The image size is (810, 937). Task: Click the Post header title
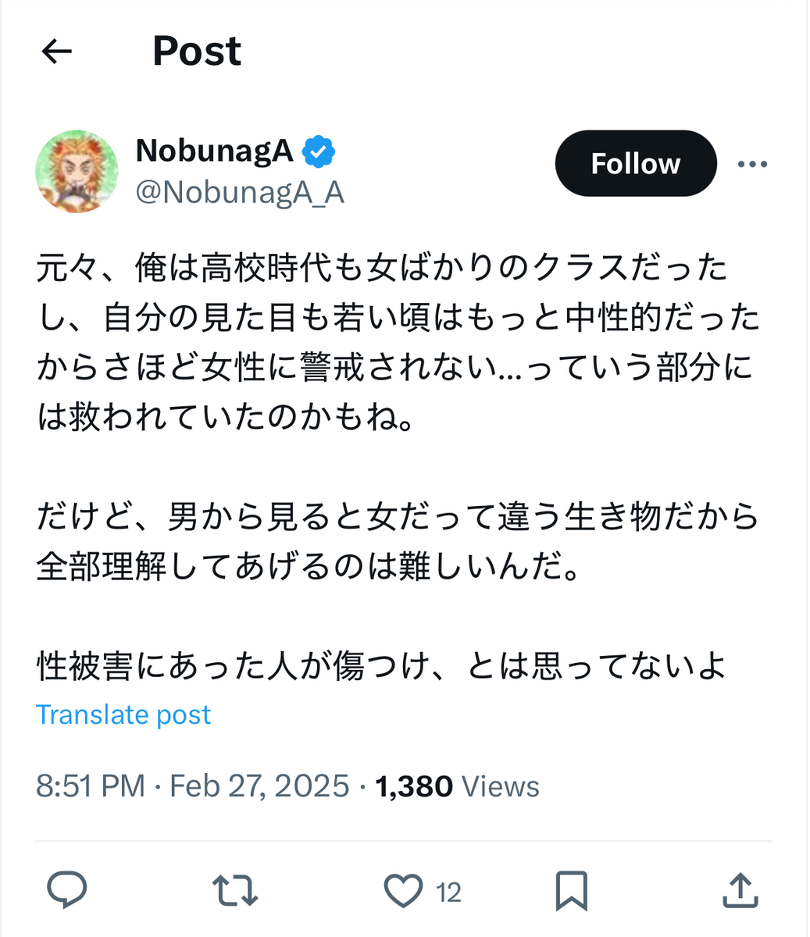pyautogui.click(x=197, y=52)
